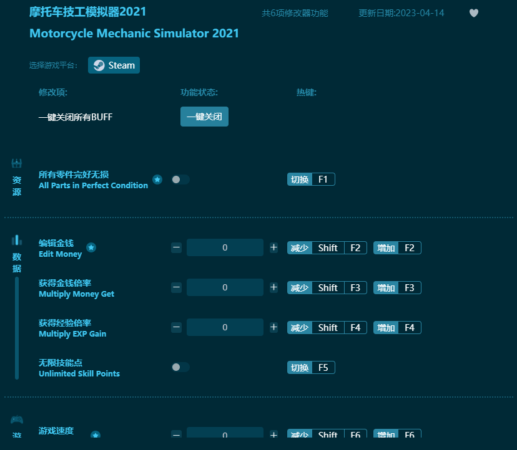Click 减少 Shift F3 for Multiply Money Get
Image resolution: width=517 pixels, height=450 pixels.
coord(327,287)
